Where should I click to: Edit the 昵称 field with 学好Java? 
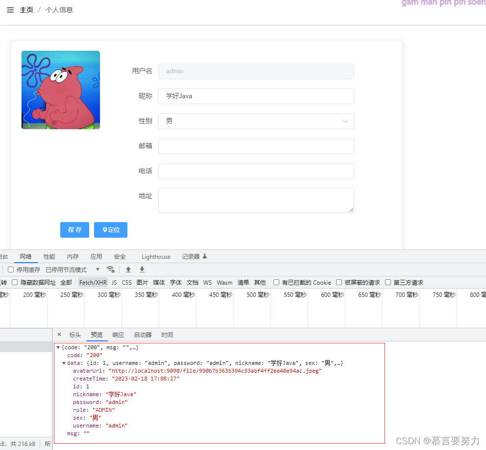tap(256, 96)
